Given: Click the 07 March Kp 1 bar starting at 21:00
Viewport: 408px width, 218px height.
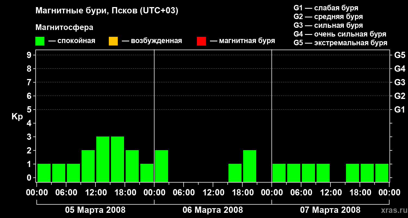Looking at the screenshot, I should click(x=382, y=173).
